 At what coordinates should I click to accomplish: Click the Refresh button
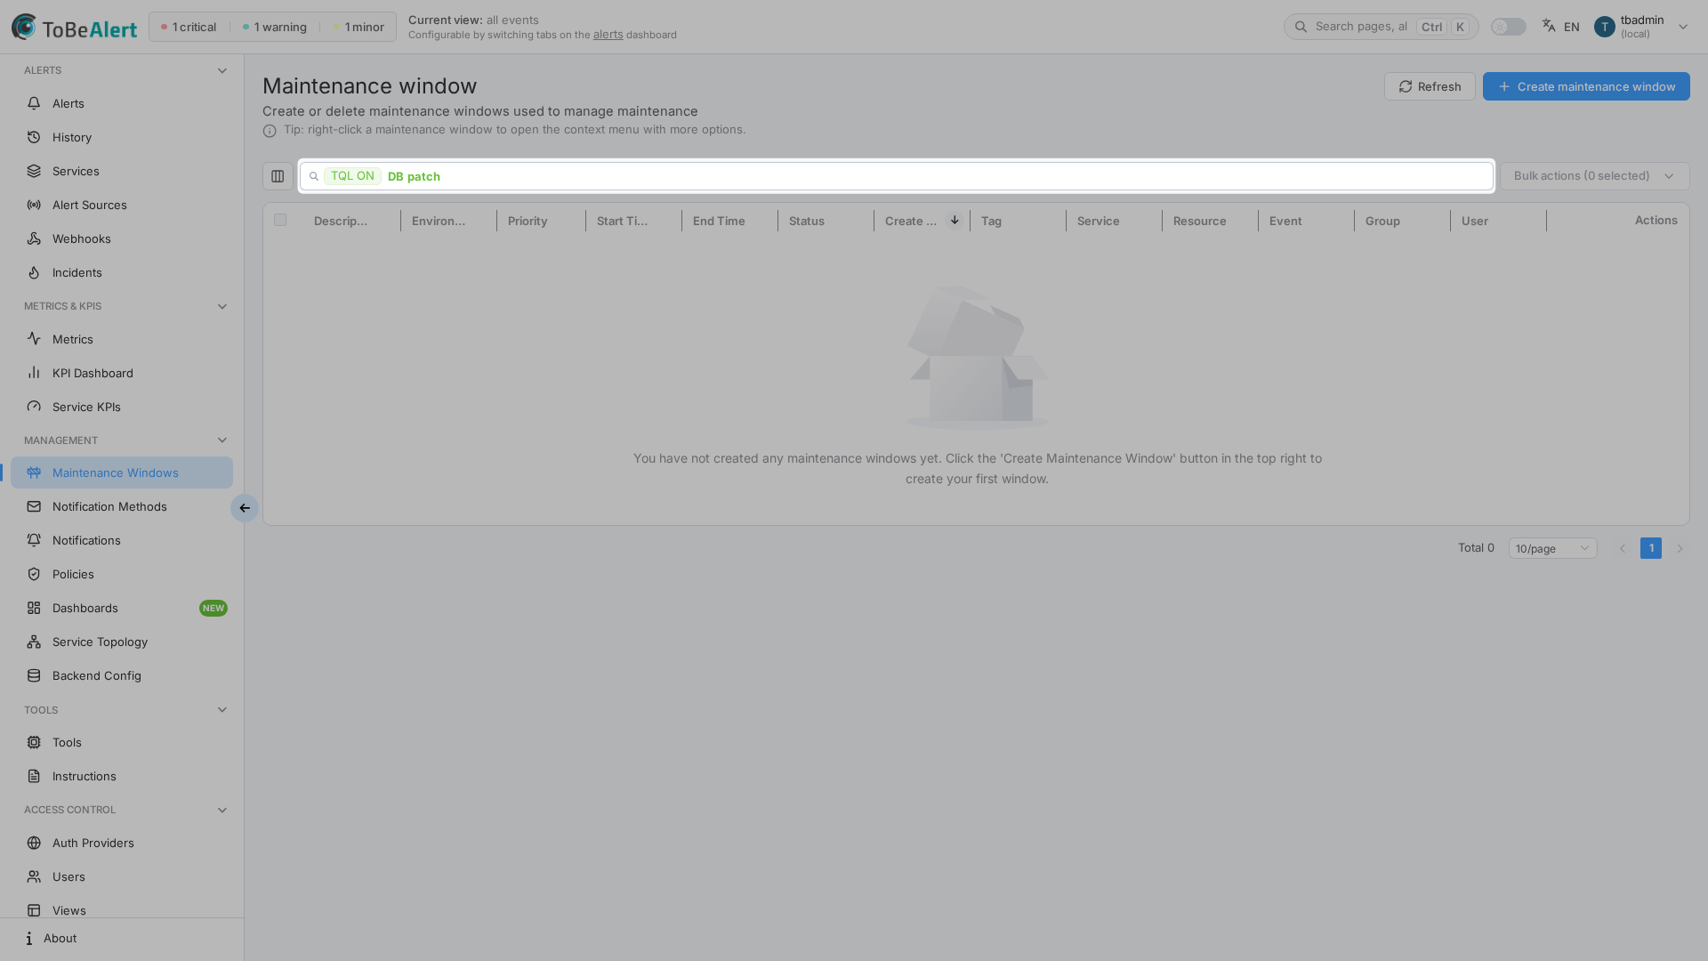coord(1430,86)
